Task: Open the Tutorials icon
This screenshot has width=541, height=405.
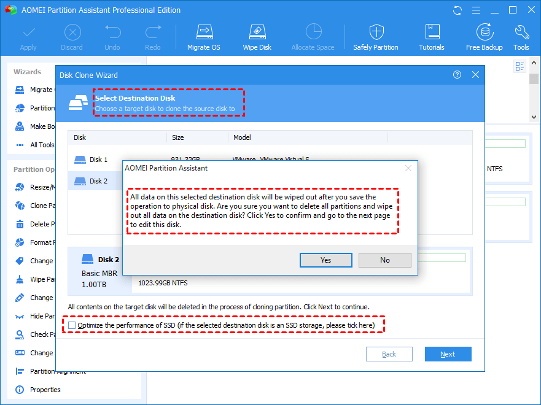Action: pos(432,37)
